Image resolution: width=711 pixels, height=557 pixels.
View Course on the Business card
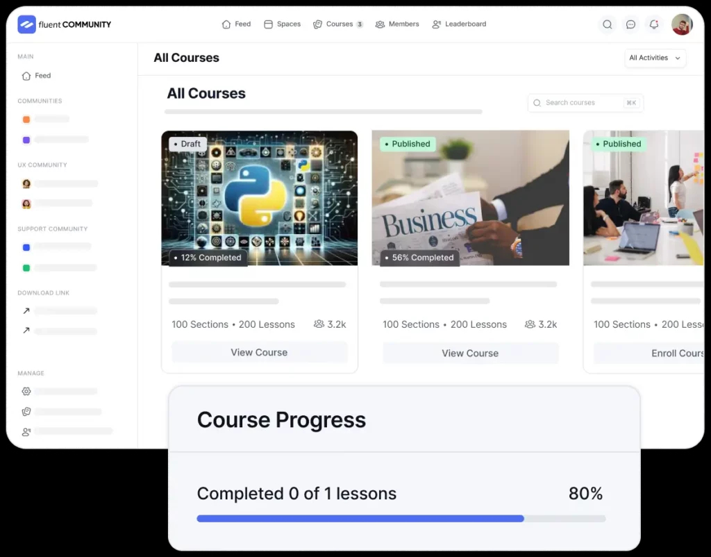(470, 353)
